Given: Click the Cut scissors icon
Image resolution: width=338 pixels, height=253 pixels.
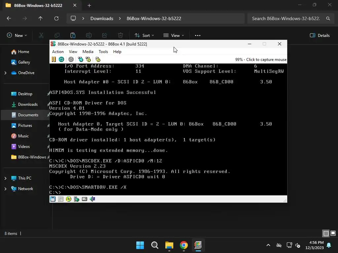Looking at the screenshot, I should pyautogui.click(x=41, y=36).
